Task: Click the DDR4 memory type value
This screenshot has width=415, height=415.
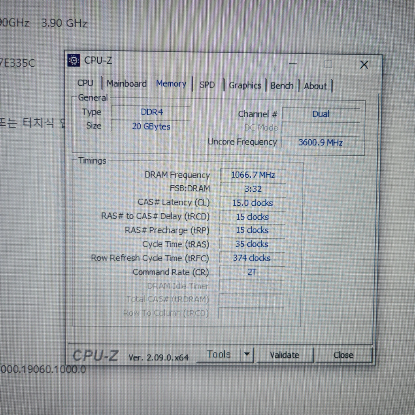Action: [151, 112]
